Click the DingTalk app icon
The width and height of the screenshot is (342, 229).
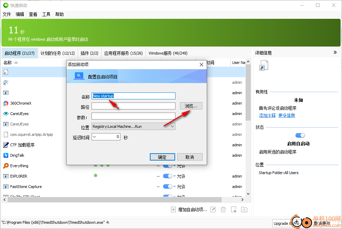[6, 155]
